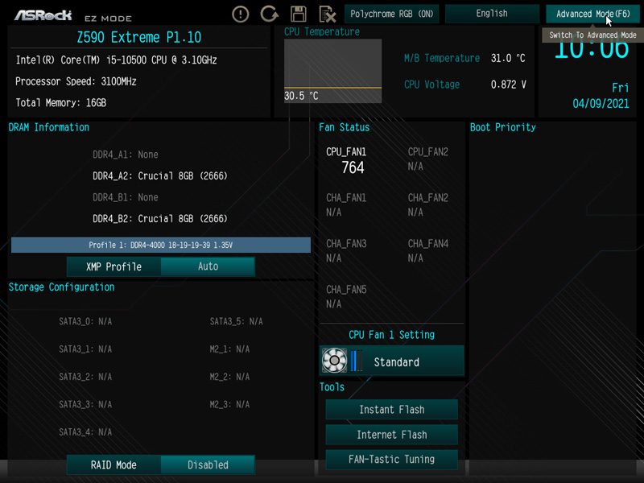Click SATA3_2: N/A storage entry
The width and height of the screenshot is (644, 483).
pos(85,377)
